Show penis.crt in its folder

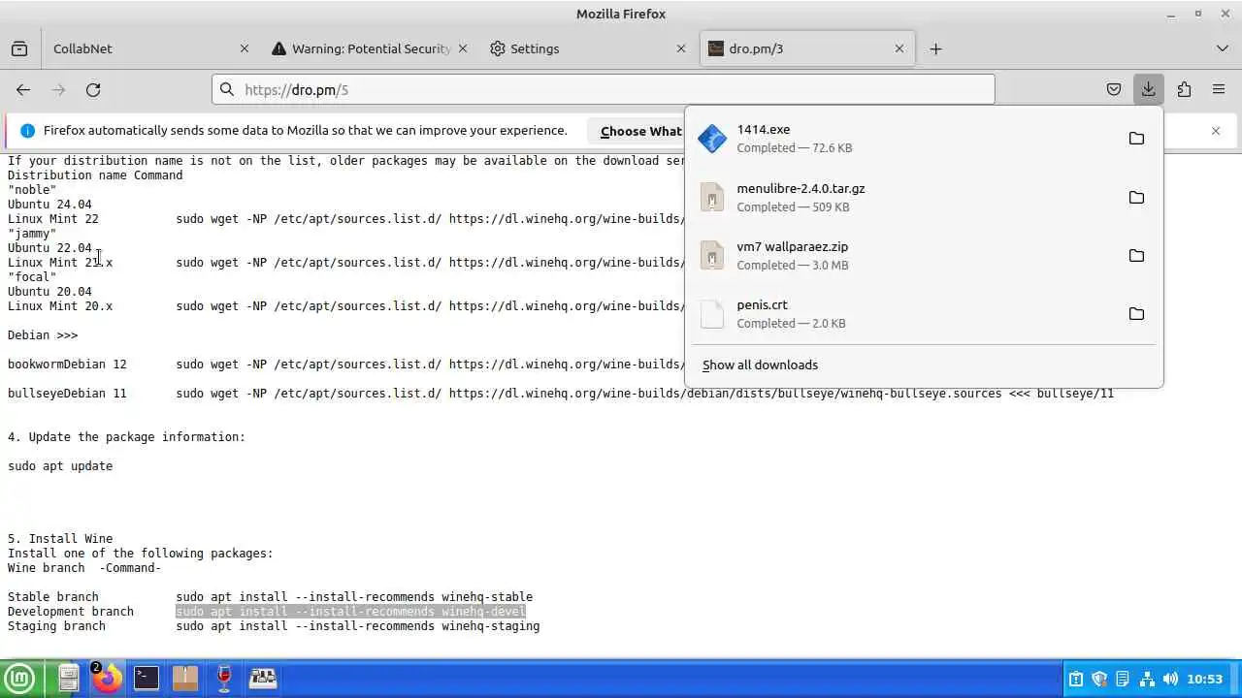pyautogui.click(x=1136, y=313)
